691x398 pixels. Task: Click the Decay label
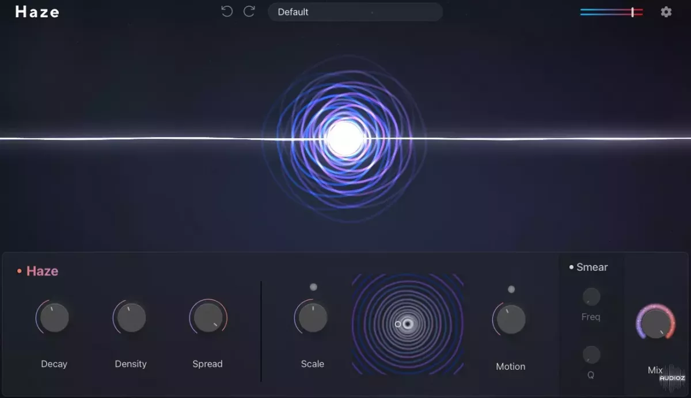click(x=54, y=364)
